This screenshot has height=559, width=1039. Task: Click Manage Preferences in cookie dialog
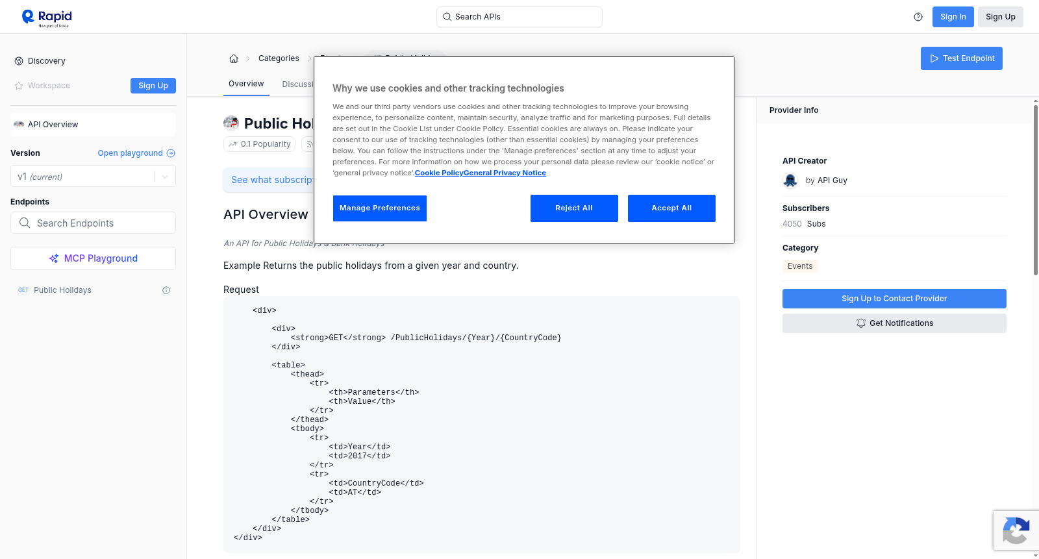380,208
